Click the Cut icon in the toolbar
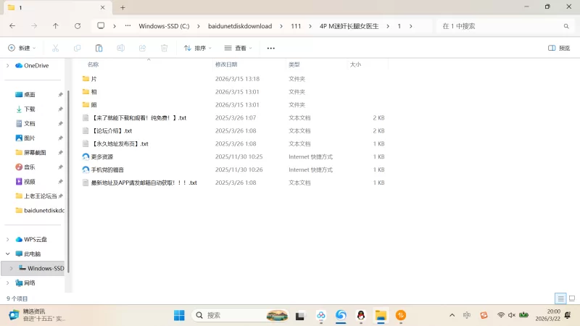580x326 pixels. [x=54, y=48]
